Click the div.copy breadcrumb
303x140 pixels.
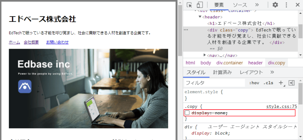(x=277, y=63)
